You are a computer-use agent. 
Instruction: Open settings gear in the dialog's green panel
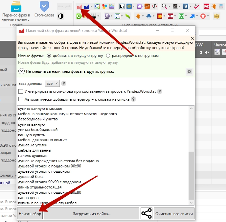pyautogui.click(x=189, y=71)
